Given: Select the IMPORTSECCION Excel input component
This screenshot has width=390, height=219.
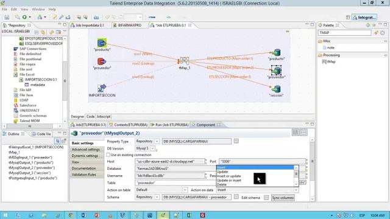Looking at the screenshot, I should (x=102, y=88).
